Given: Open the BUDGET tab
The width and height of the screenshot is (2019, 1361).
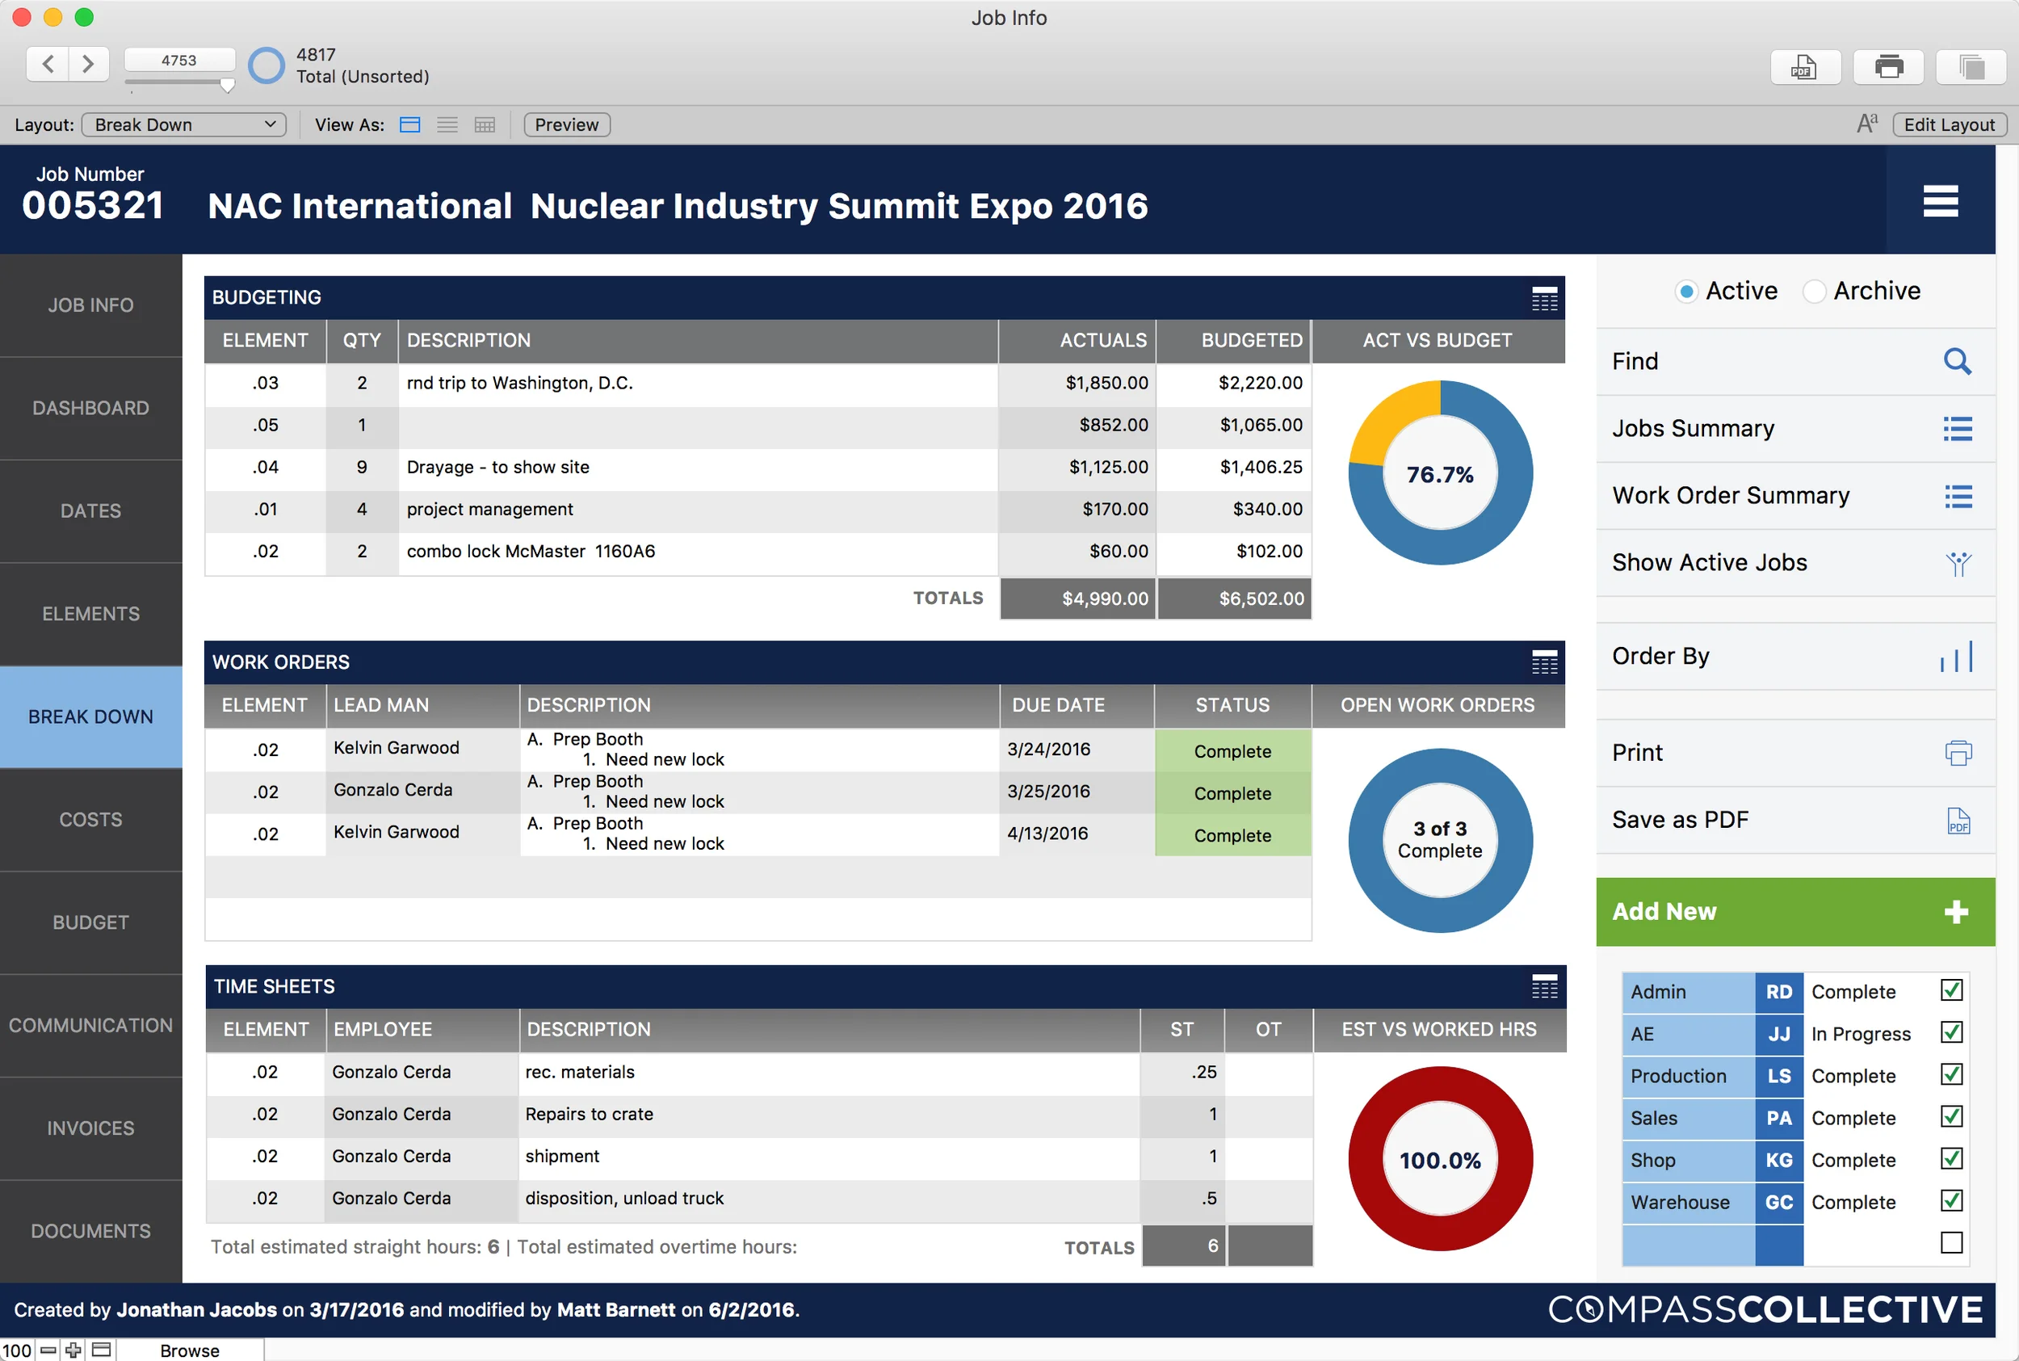Looking at the screenshot, I should (91, 922).
